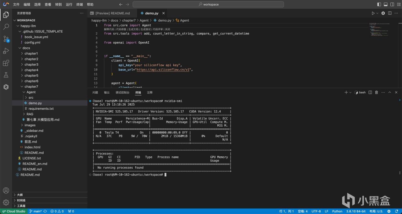
Task: Kill terminal using the trash icon
Action: [x=376, y=92]
